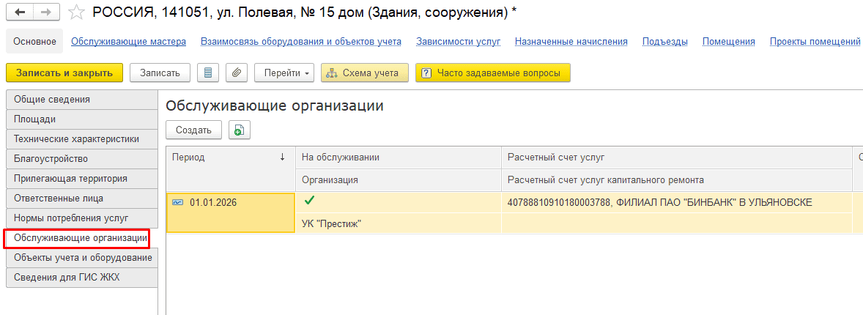
Task: Open the document list icon in toolbar
Action: 208,73
